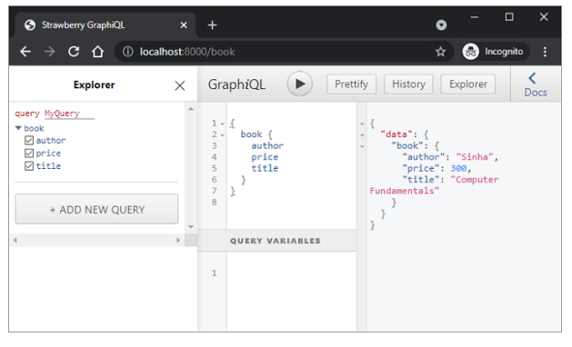
Task: Expand the QUERY VARIABLES section
Action: pyautogui.click(x=276, y=241)
